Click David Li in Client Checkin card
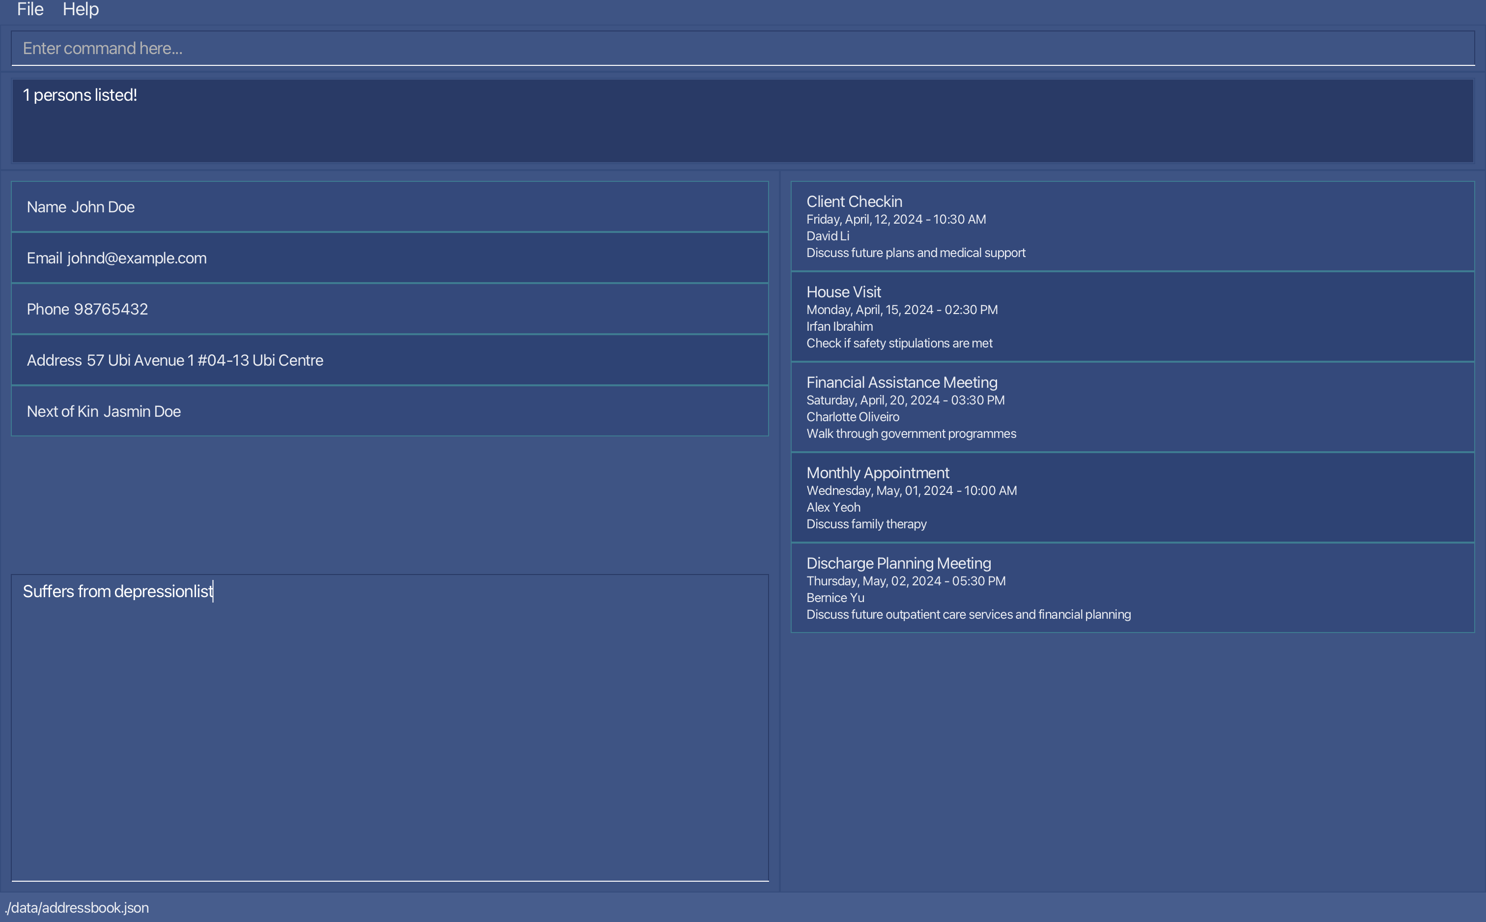This screenshot has height=922, width=1486. pos(827,236)
